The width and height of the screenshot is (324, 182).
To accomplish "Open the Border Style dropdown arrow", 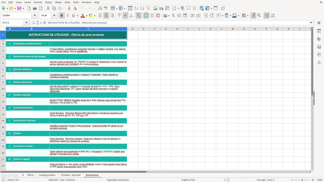I will [230, 16].
